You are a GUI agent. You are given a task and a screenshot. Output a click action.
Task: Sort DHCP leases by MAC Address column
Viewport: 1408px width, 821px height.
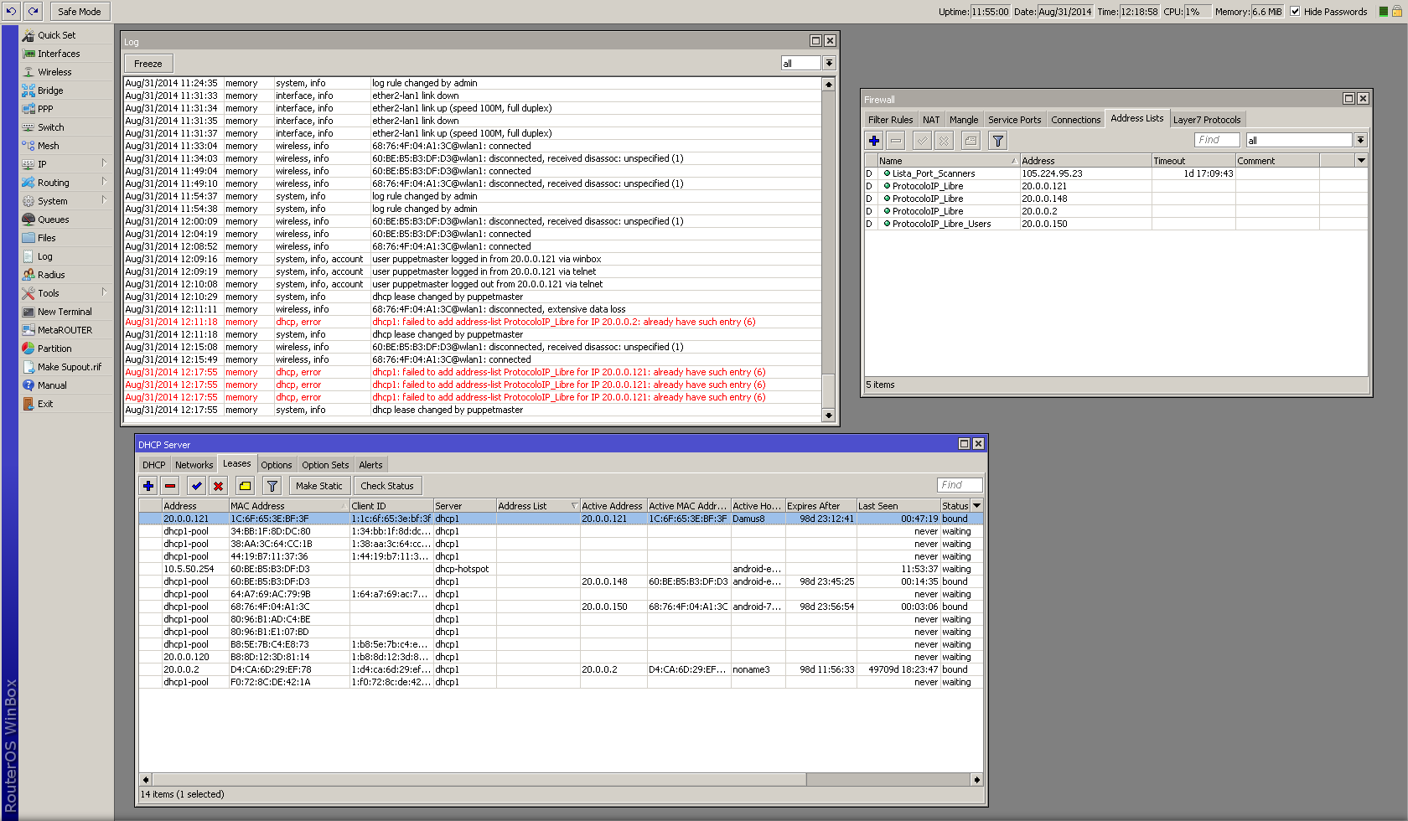point(289,506)
